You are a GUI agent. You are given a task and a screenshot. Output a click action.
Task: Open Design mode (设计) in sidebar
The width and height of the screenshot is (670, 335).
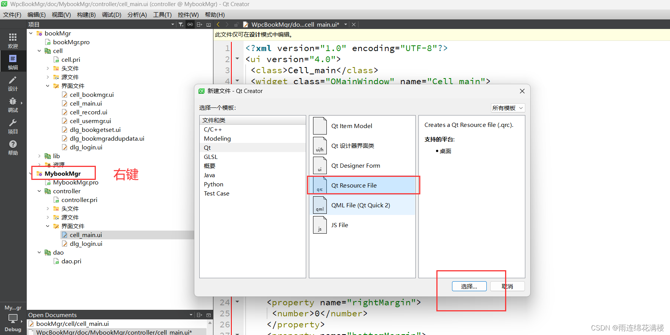13,83
